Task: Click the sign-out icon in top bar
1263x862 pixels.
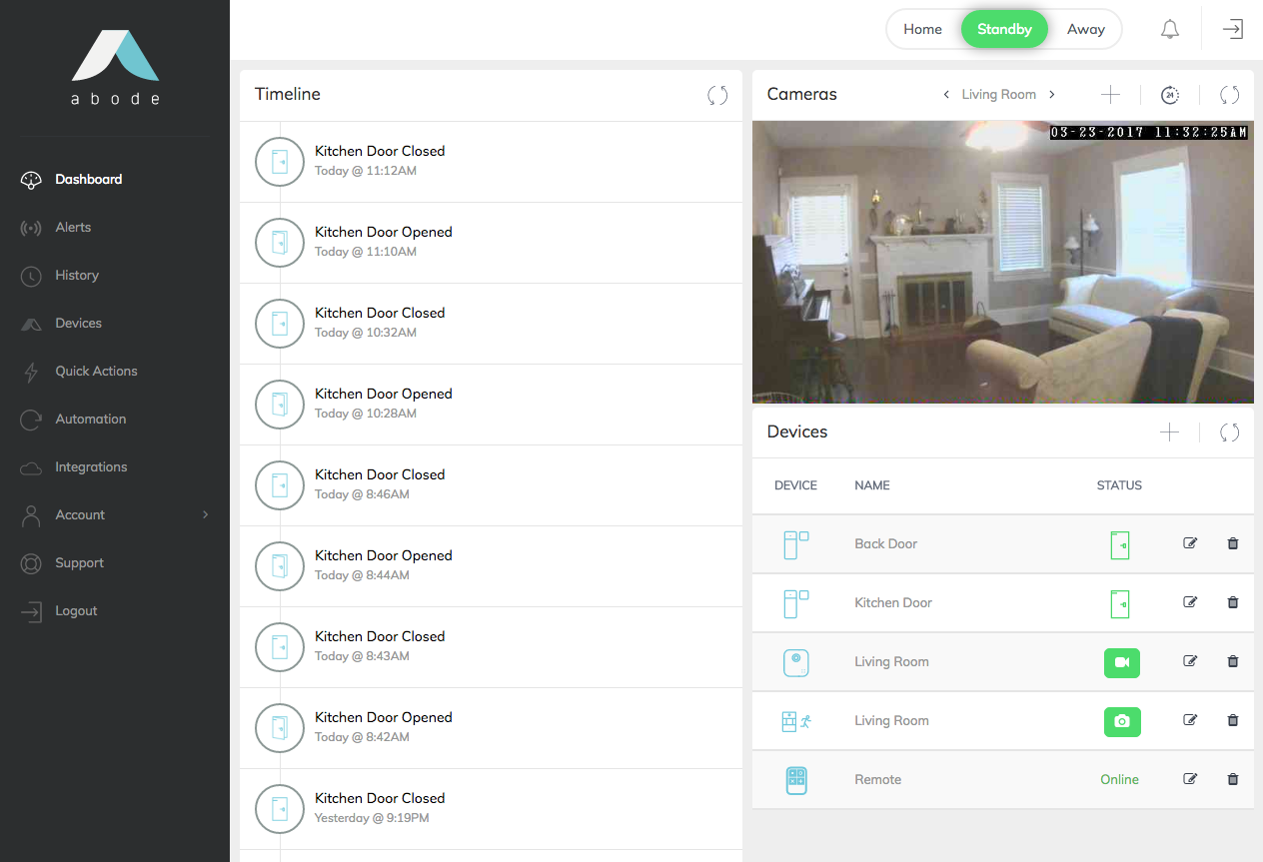Action: click(1233, 30)
